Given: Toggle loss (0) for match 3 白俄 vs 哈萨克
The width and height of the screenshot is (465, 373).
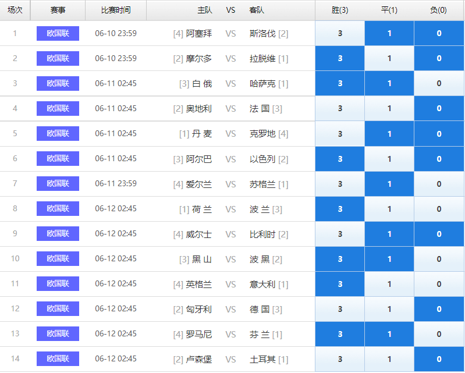Looking at the screenshot, I should coord(439,83).
